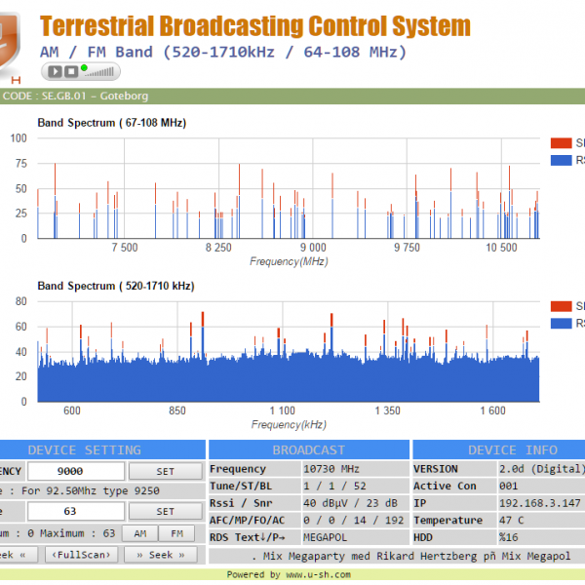585x585 pixels.
Task: Click the 1 100 tick on AM chart
Action: point(283,410)
